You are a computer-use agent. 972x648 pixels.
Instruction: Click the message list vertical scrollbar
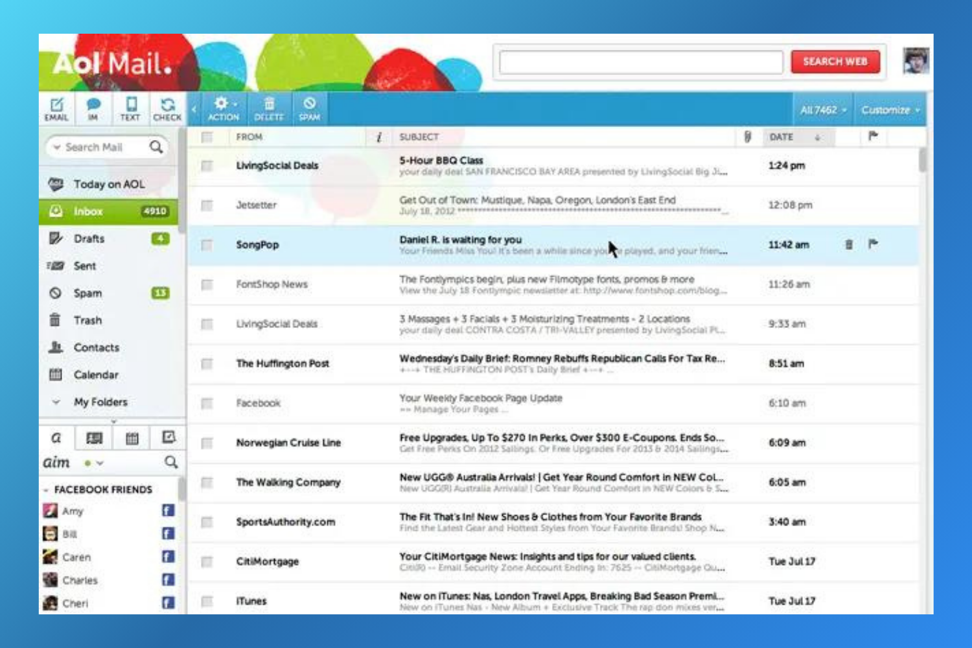[923, 160]
